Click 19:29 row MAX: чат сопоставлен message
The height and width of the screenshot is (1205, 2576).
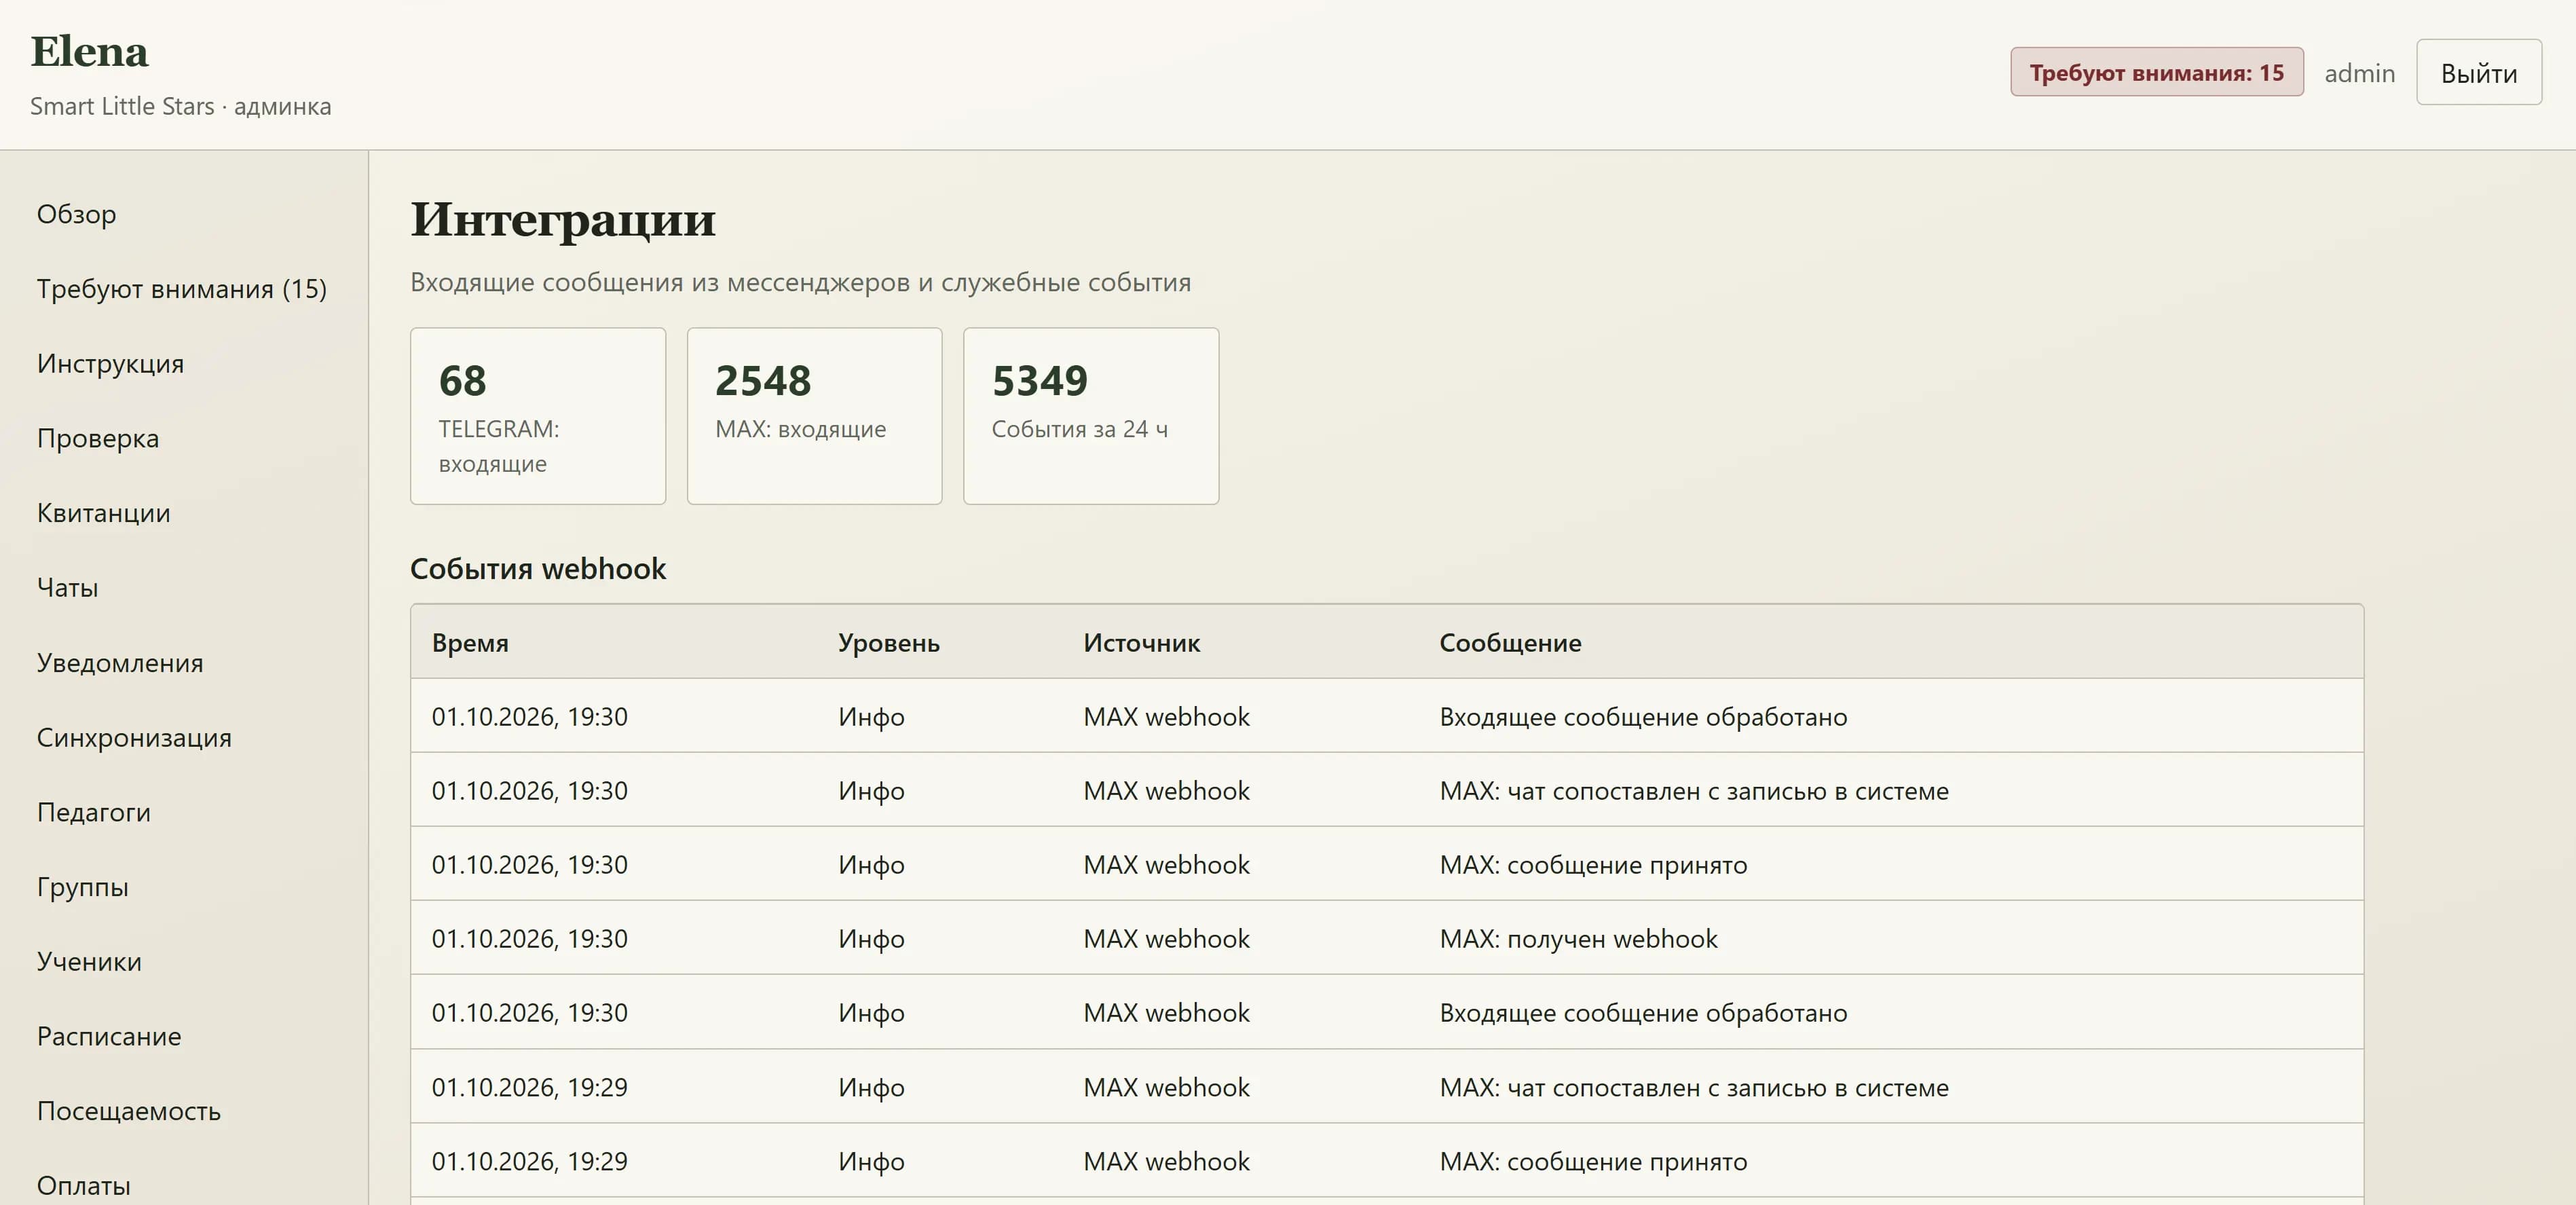pyautogui.click(x=1694, y=1087)
